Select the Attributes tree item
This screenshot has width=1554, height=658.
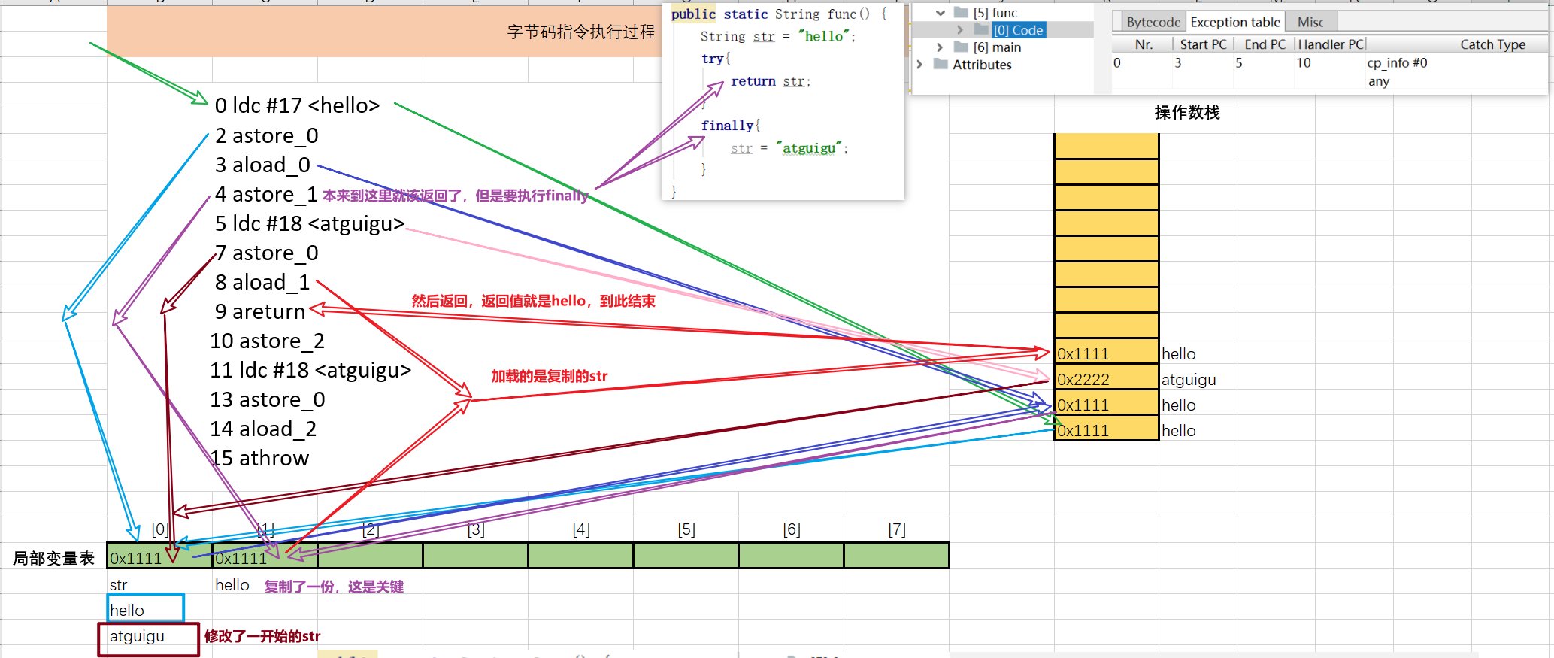pos(982,65)
